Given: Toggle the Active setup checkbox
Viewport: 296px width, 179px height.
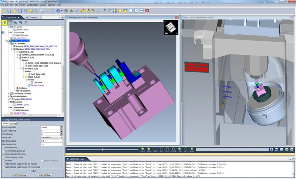Looking at the screenshot, I should click(x=30, y=171).
